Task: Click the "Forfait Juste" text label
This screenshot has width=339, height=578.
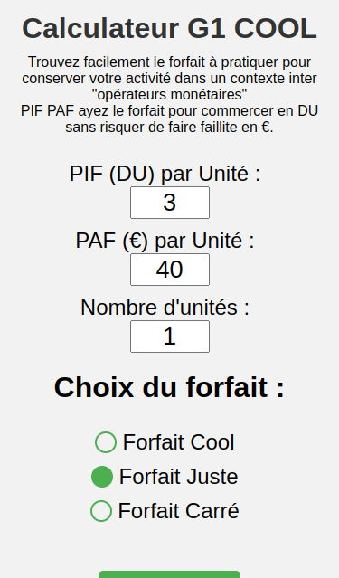Action: 179,477
